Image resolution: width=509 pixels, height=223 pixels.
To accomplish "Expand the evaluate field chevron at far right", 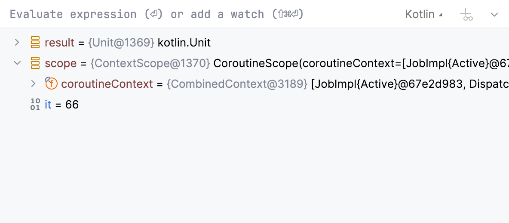I will pyautogui.click(x=494, y=15).
